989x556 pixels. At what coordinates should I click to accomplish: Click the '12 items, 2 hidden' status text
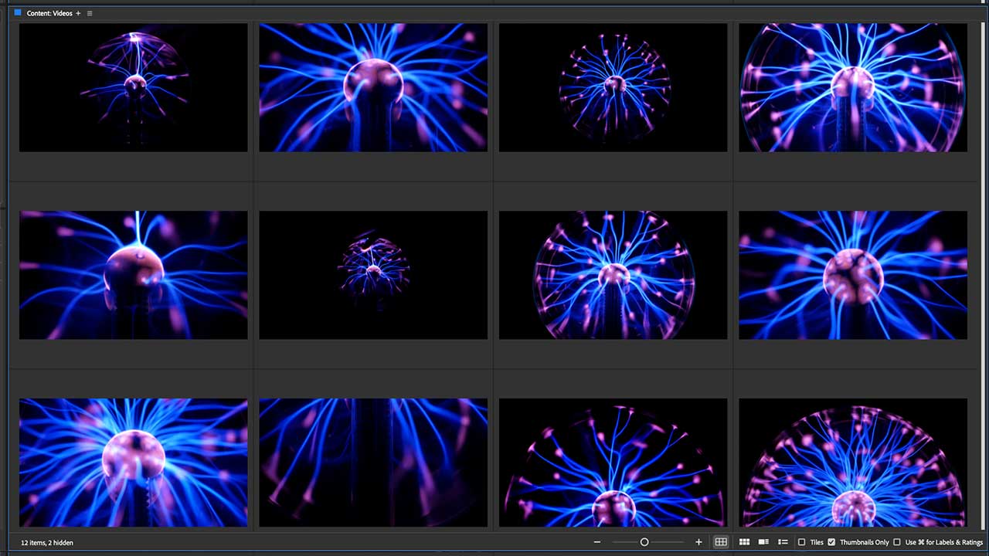pos(47,543)
